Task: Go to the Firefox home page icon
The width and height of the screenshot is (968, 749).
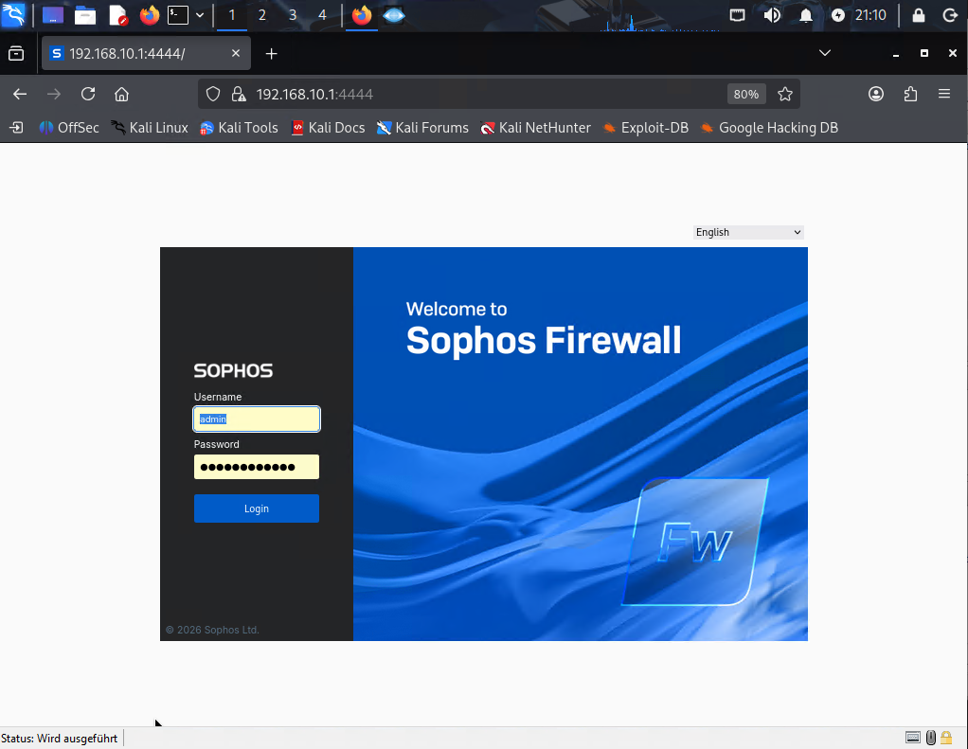Action: pyautogui.click(x=121, y=94)
